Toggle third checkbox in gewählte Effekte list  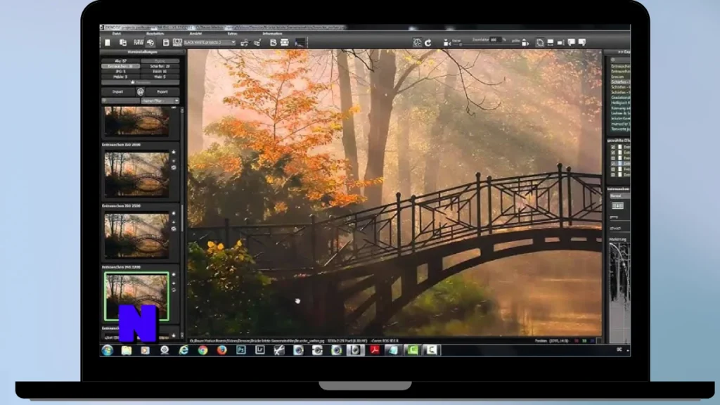pos(613,158)
